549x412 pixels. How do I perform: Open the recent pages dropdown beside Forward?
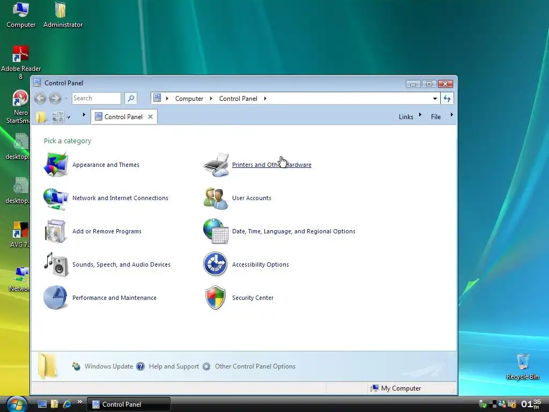tap(66, 99)
